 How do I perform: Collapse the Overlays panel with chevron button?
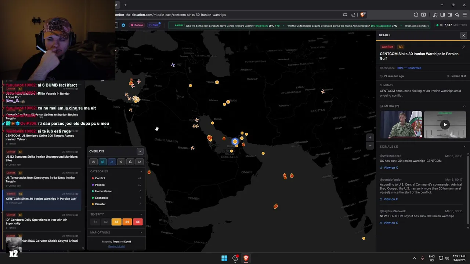(x=140, y=151)
